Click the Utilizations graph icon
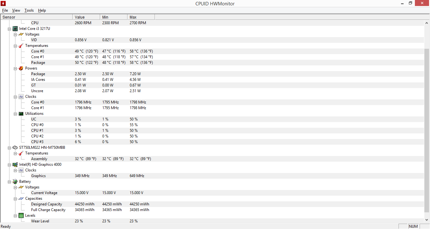 coord(21,114)
